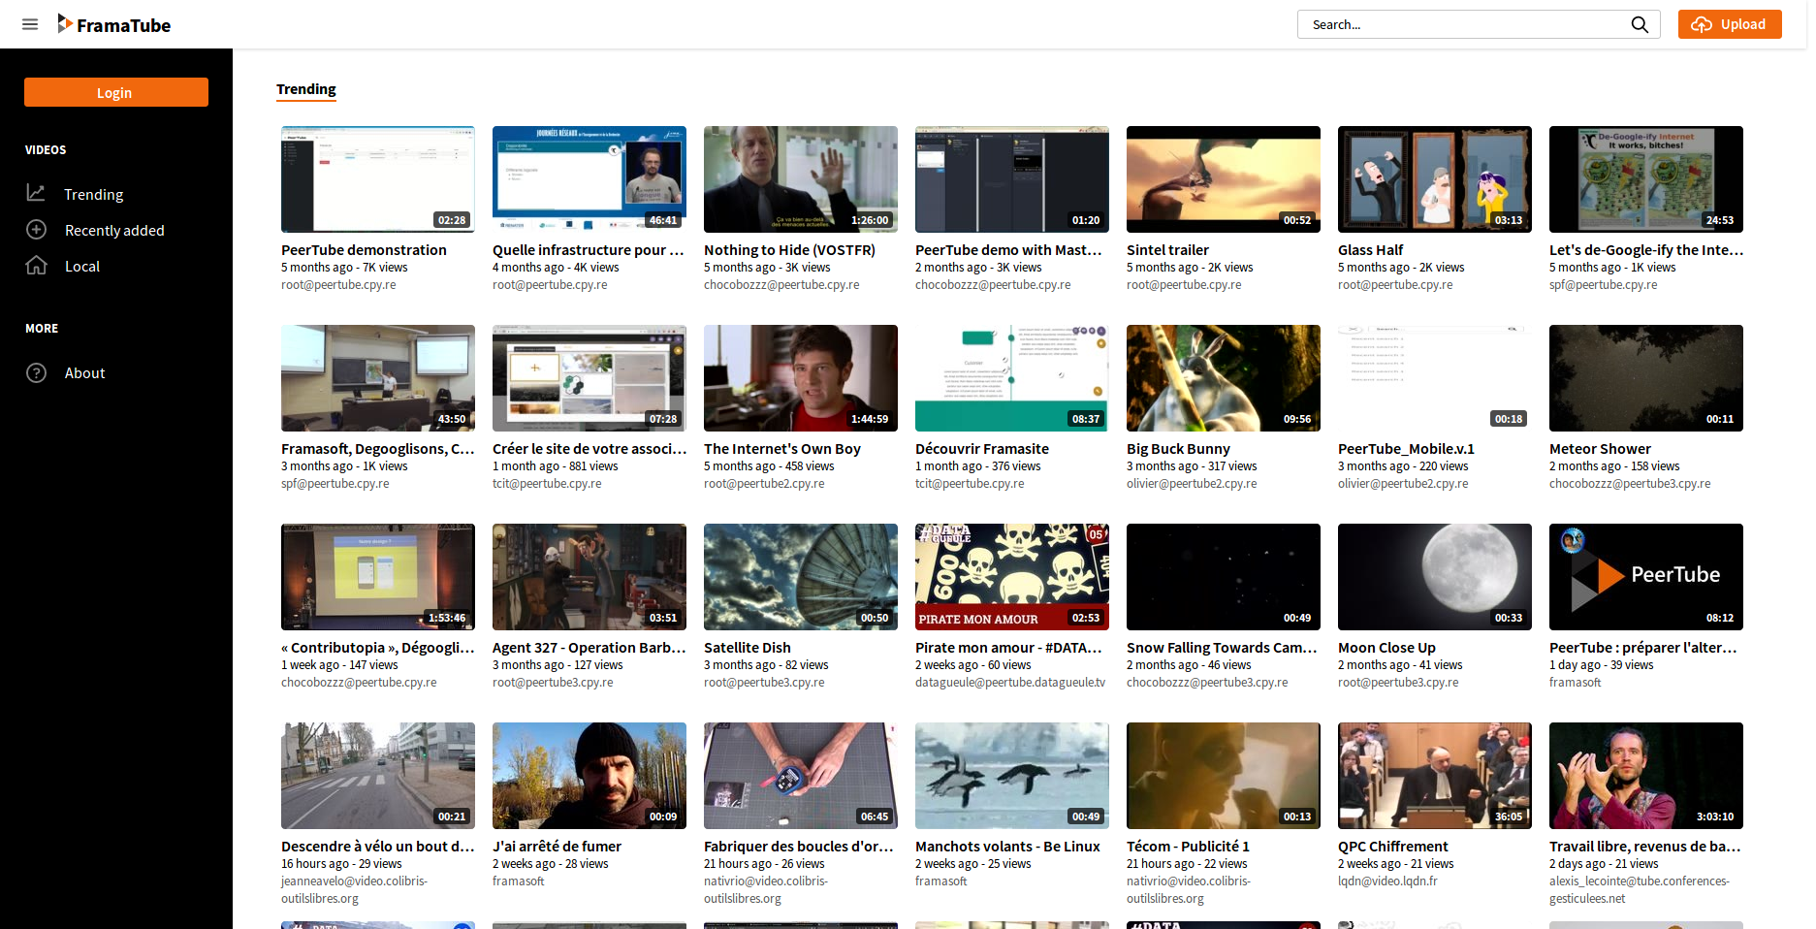The height and width of the screenshot is (929, 1816).
Task: Click spf@peertube.cpy.re under Let's de-Google-ify
Action: point(1604,285)
